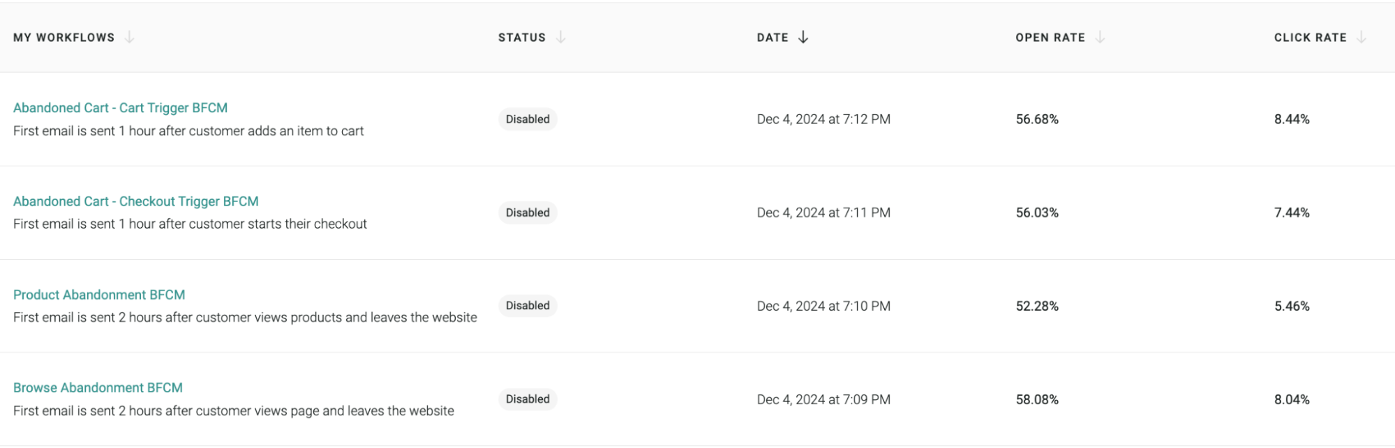Click the Disabled badge for Checkout Trigger workflow
The width and height of the screenshot is (1395, 448).
coord(528,213)
